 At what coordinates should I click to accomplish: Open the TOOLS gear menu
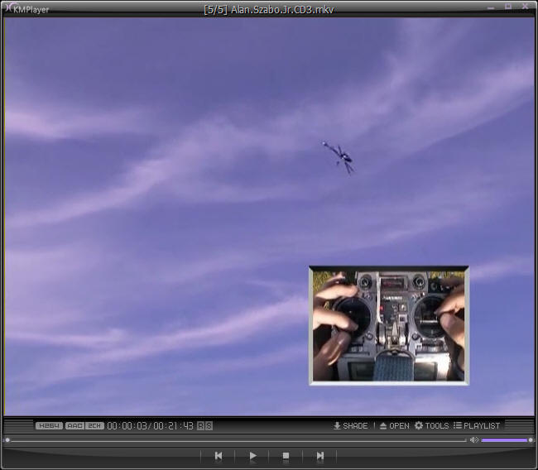431,425
